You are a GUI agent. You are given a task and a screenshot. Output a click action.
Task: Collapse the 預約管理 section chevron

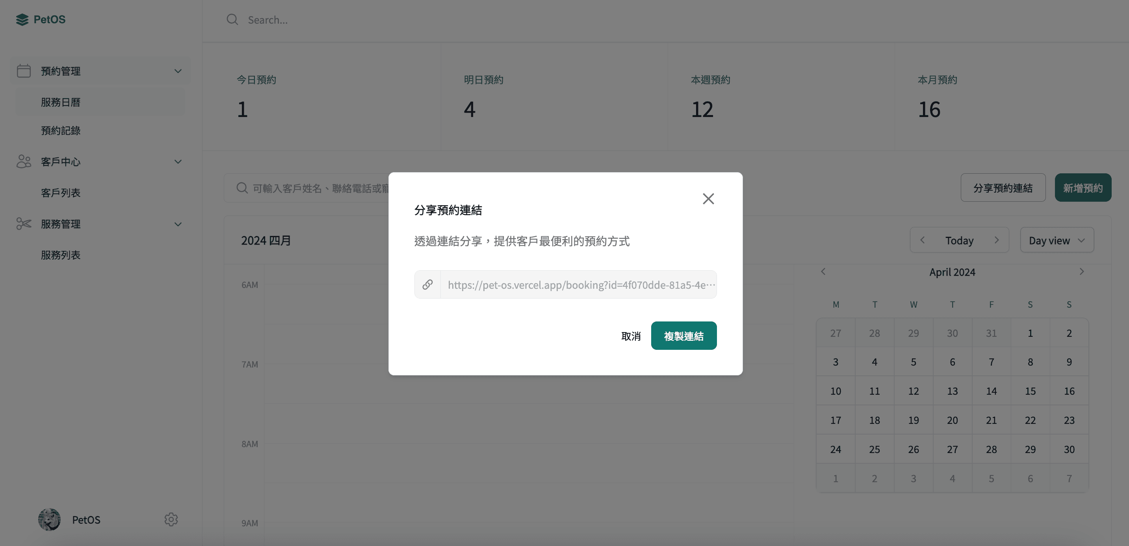[178, 71]
